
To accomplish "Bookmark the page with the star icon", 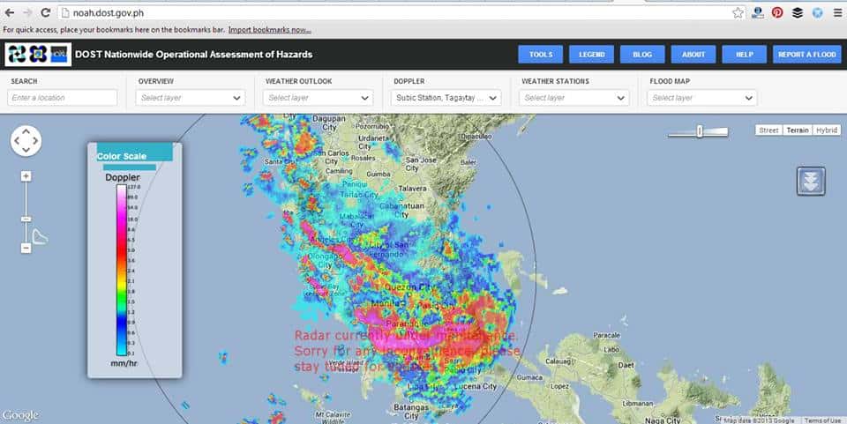I will [x=738, y=13].
